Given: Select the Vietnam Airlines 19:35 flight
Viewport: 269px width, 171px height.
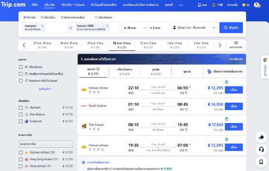Looking at the screenshot, I should click(234, 147).
